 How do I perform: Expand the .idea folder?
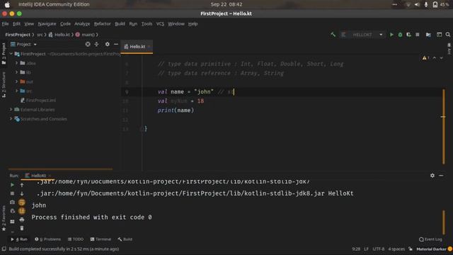pyautogui.click(x=16, y=63)
